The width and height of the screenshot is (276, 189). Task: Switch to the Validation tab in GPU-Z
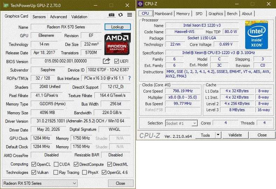tap(79, 17)
